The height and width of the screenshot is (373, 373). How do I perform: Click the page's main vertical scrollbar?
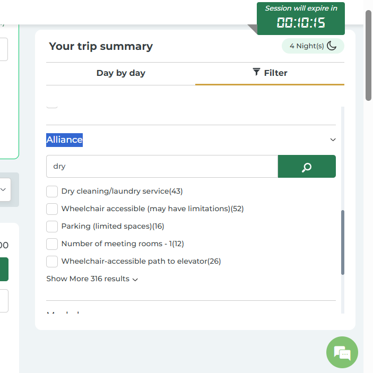368,56
